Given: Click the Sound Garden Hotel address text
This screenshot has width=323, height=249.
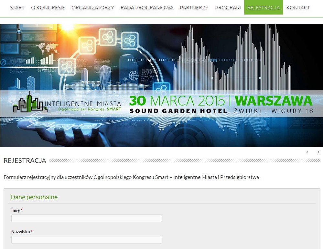Looking at the screenshot, I should pos(221,111).
